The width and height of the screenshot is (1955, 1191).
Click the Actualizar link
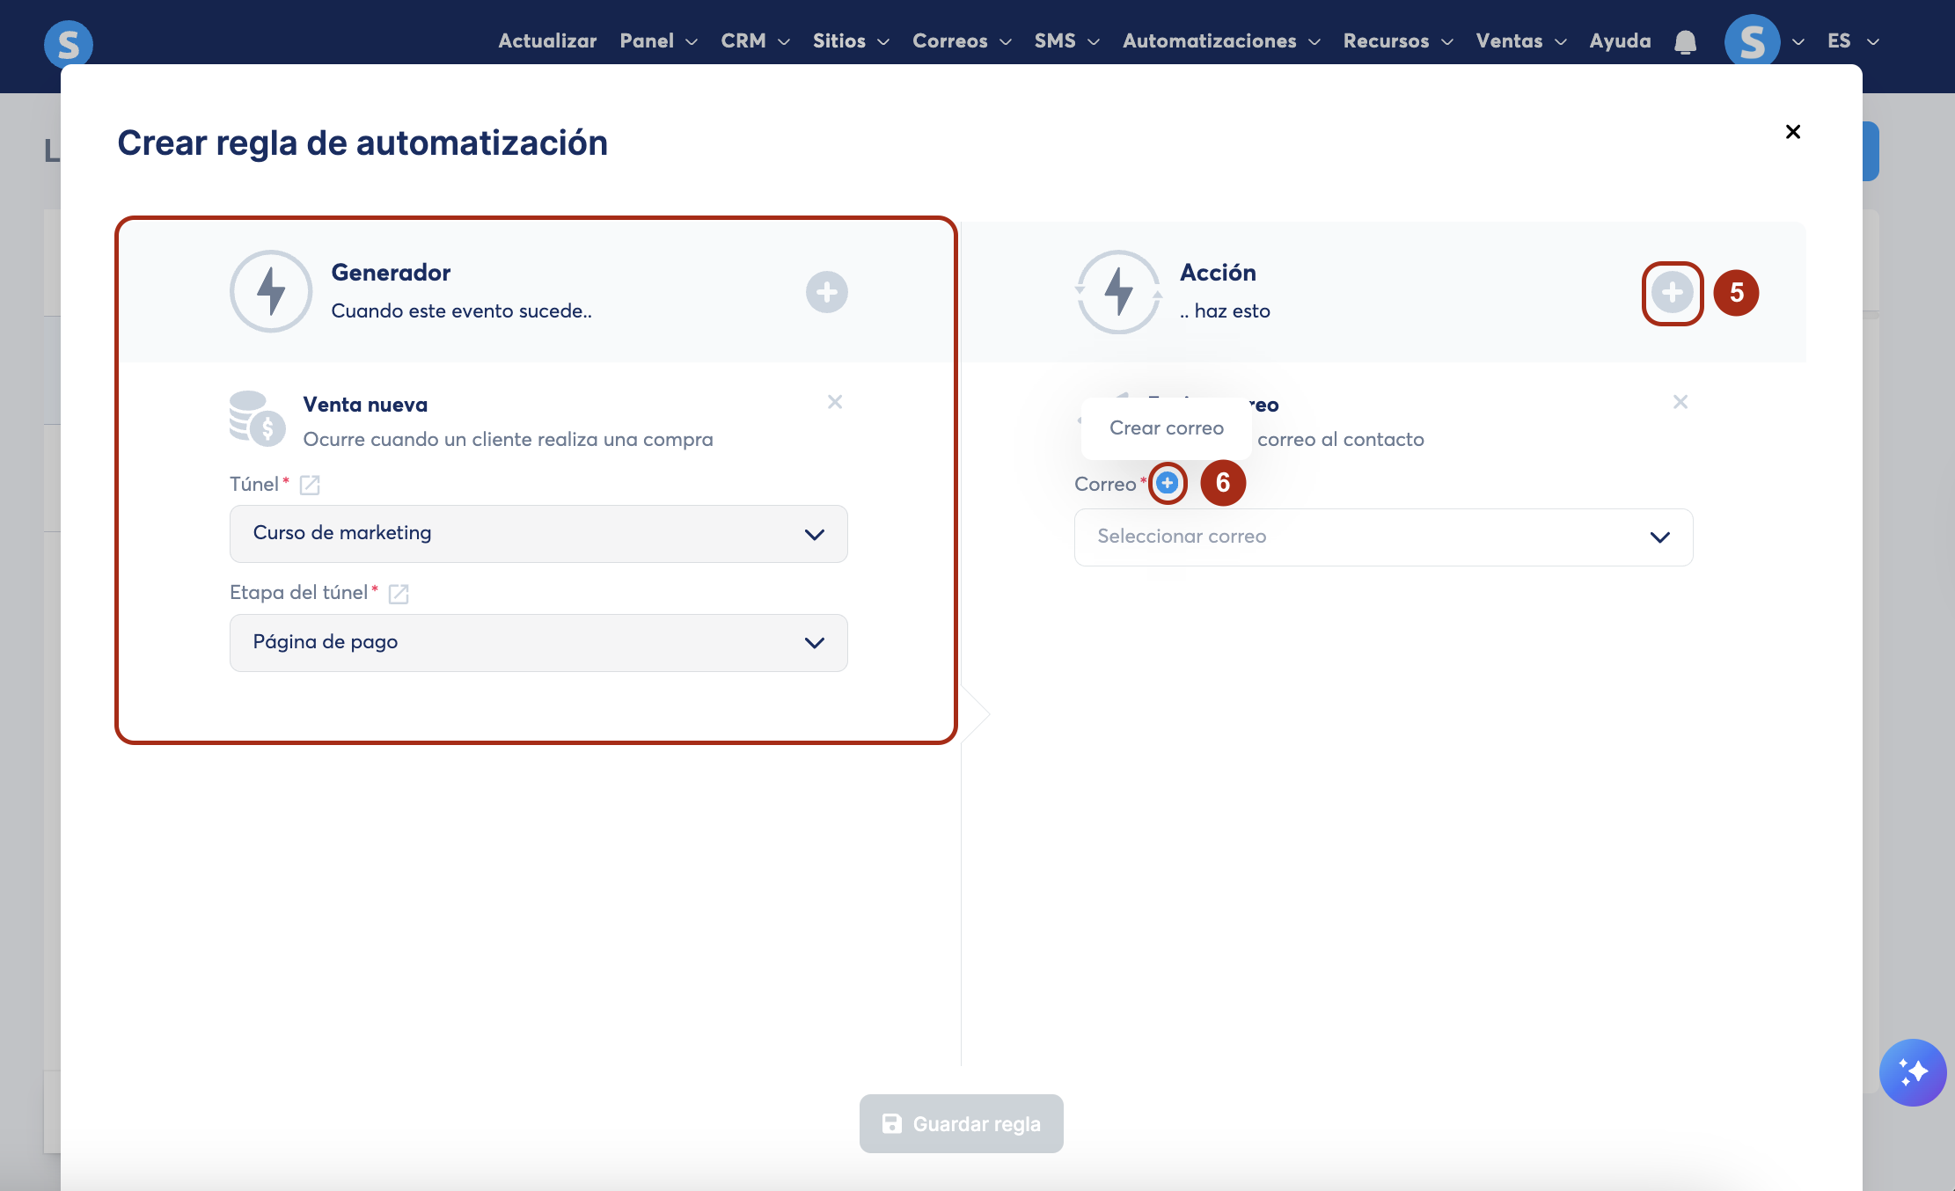click(x=546, y=41)
